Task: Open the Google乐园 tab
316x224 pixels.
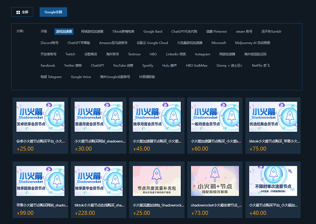Action: coord(53,12)
